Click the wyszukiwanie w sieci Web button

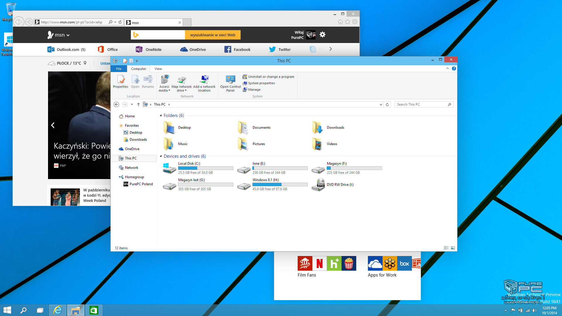[x=213, y=35]
